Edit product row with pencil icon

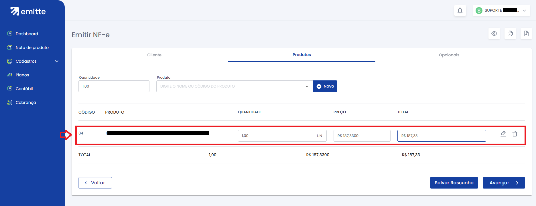503,134
